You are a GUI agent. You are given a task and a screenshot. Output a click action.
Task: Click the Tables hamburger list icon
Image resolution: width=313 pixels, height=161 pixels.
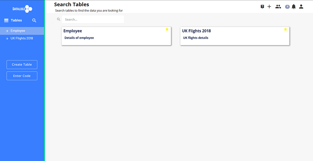6,20
